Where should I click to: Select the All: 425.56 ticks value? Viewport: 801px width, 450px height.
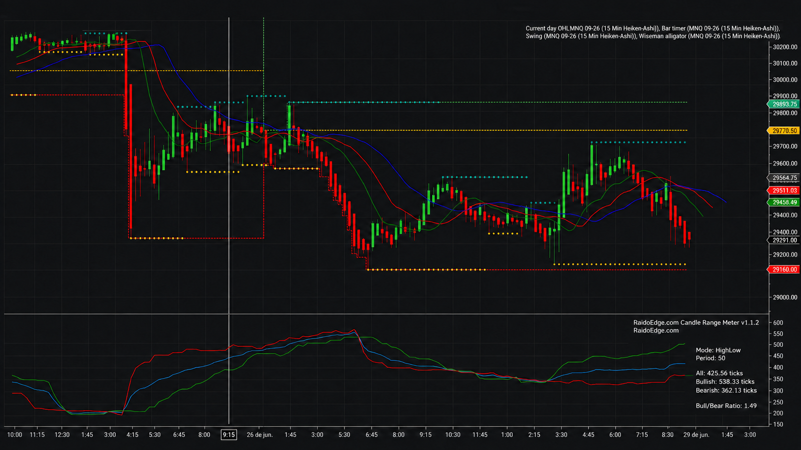[719, 373]
